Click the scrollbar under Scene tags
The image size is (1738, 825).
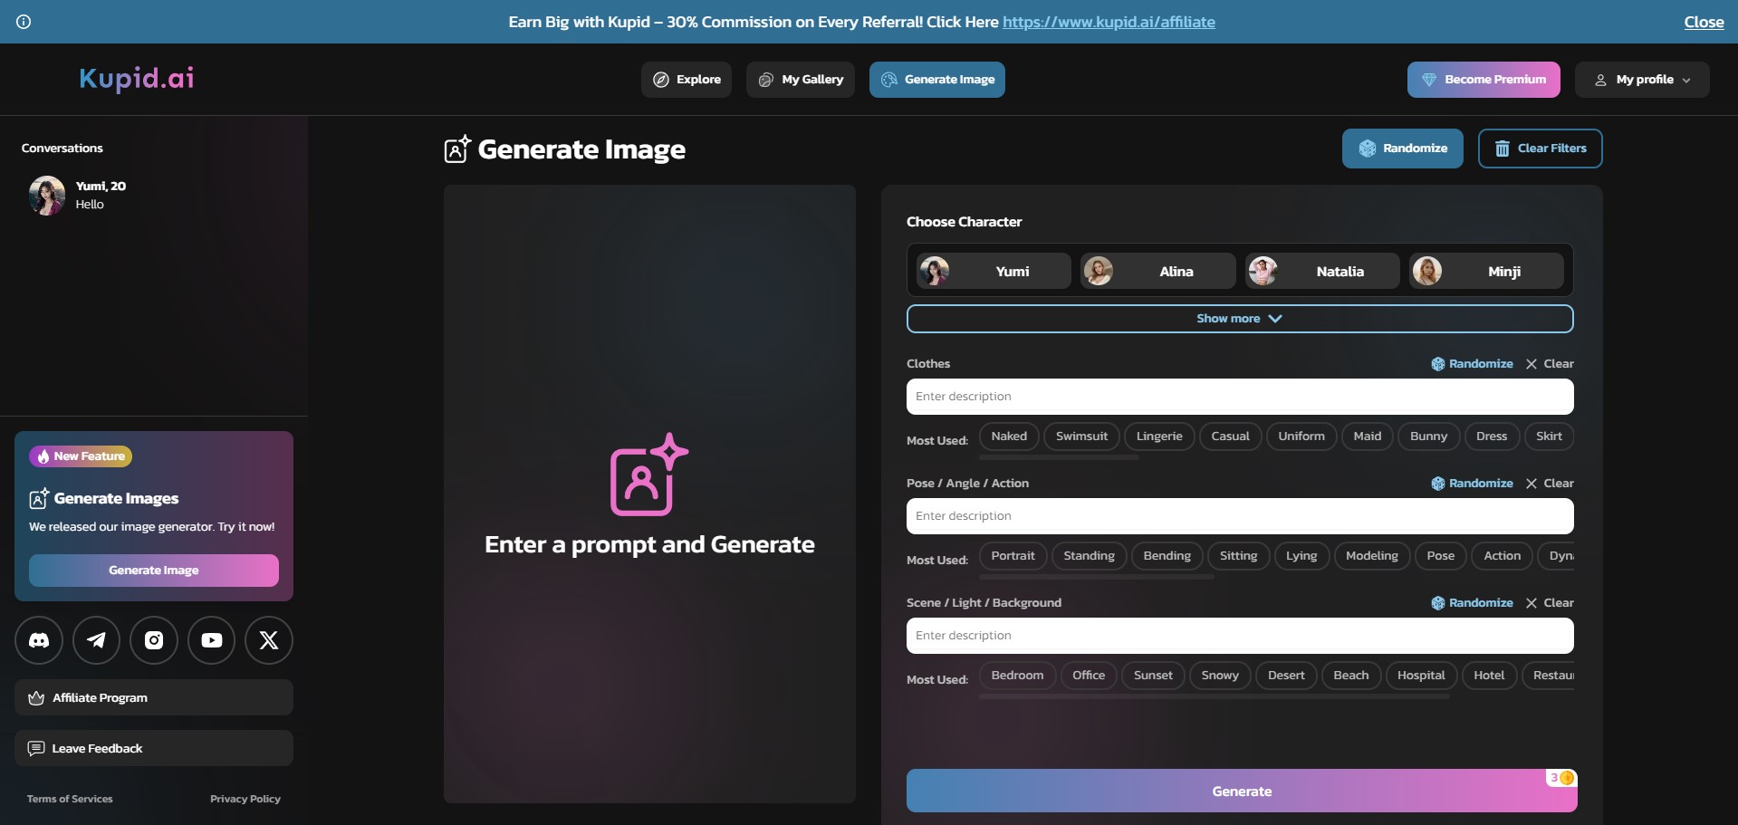pos(1215,696)
